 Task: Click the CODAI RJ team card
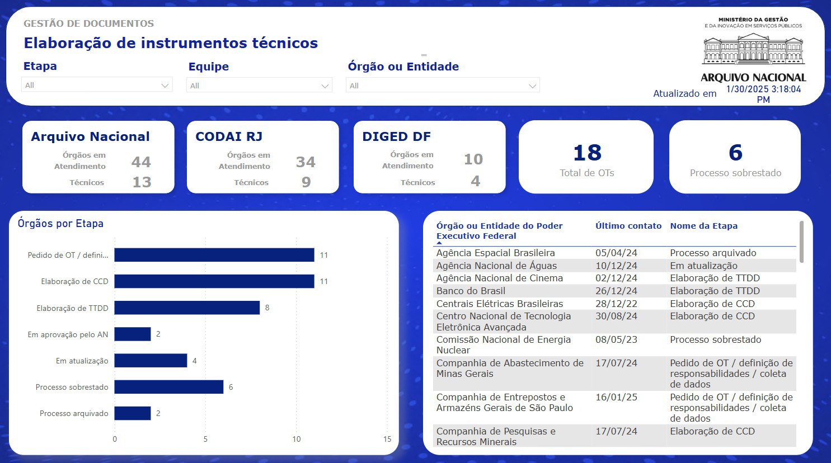(262, 157)
